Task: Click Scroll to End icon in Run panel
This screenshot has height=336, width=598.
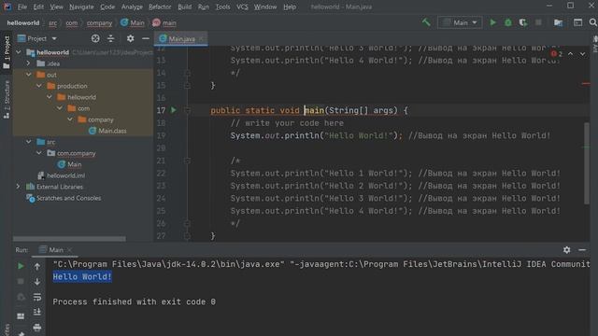Action: pos(37,312)
